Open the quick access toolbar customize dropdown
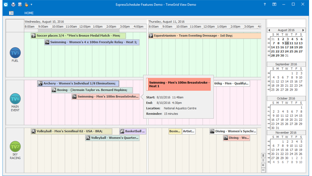This screenshot has height=176, width=312. [31, 4]
